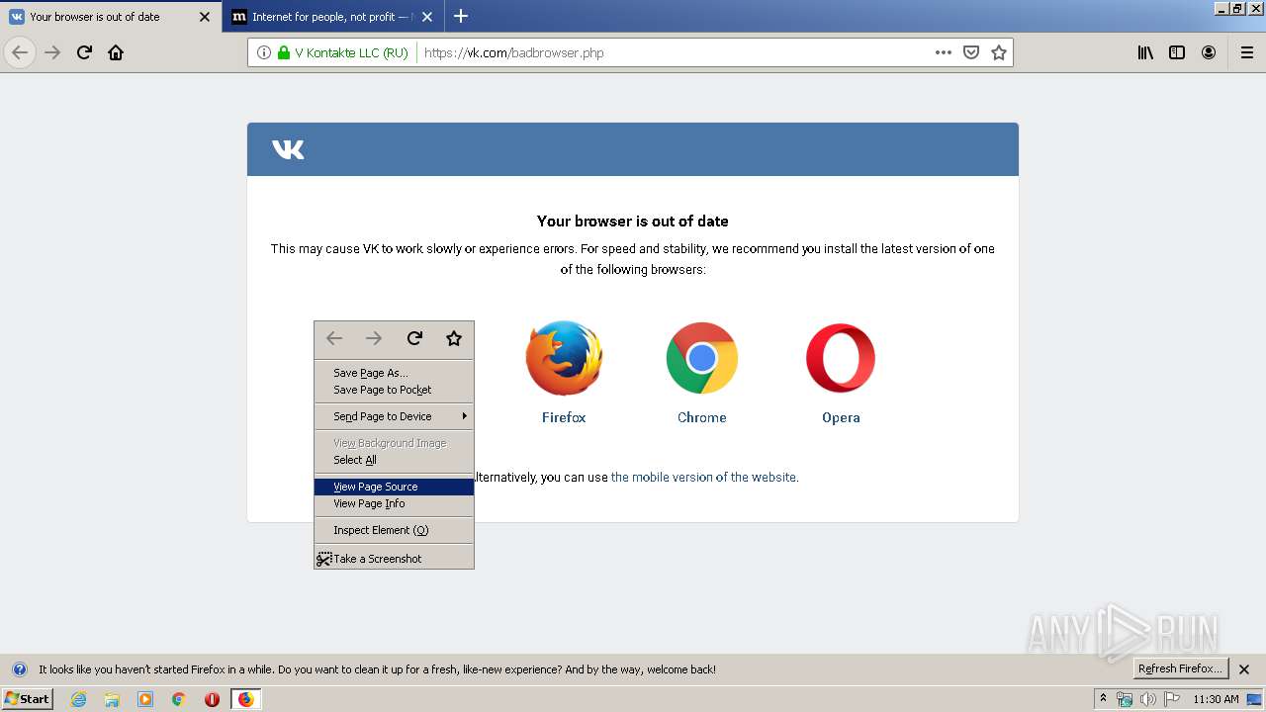Context menu forward arrow
The height and width of the screenshot is (712, 1266).
click(x=374, y=338)
